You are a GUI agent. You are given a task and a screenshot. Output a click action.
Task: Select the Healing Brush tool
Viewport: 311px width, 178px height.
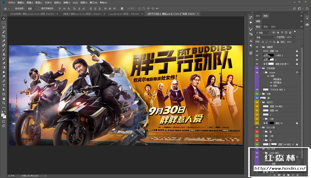4,45
